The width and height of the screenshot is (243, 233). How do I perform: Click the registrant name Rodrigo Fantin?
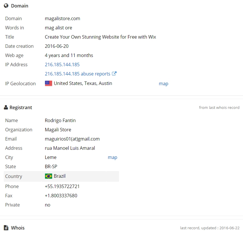click(x=60, y=120)
